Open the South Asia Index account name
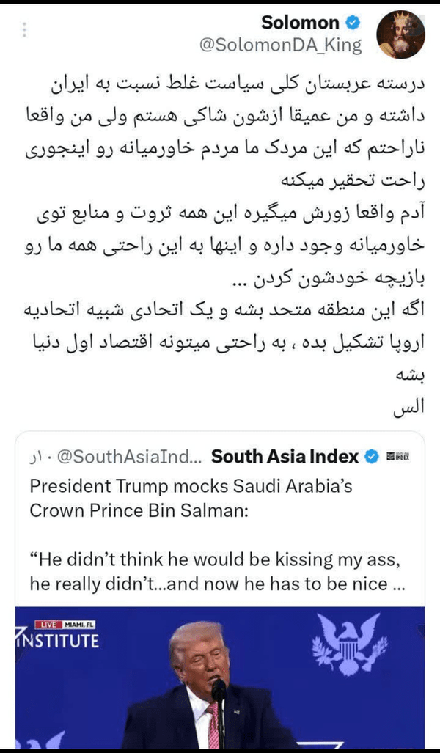The width and height of the screenshot is (440, 753). 285,457
